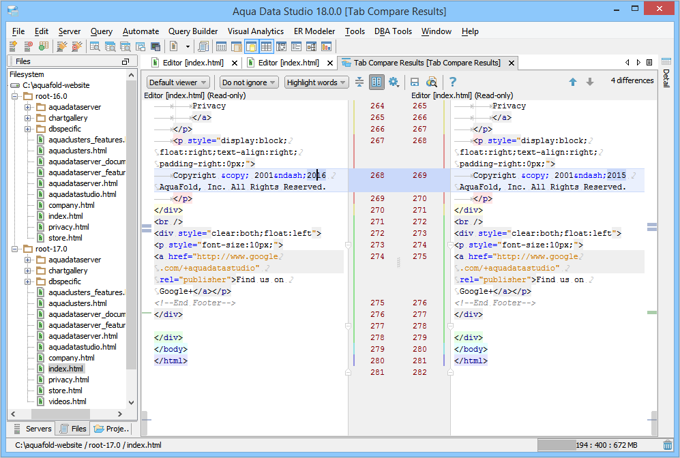The height and width of the screenshot is (458, 680).
Task: Expand dbspecific folder under root-17.0
Action: 27,281
